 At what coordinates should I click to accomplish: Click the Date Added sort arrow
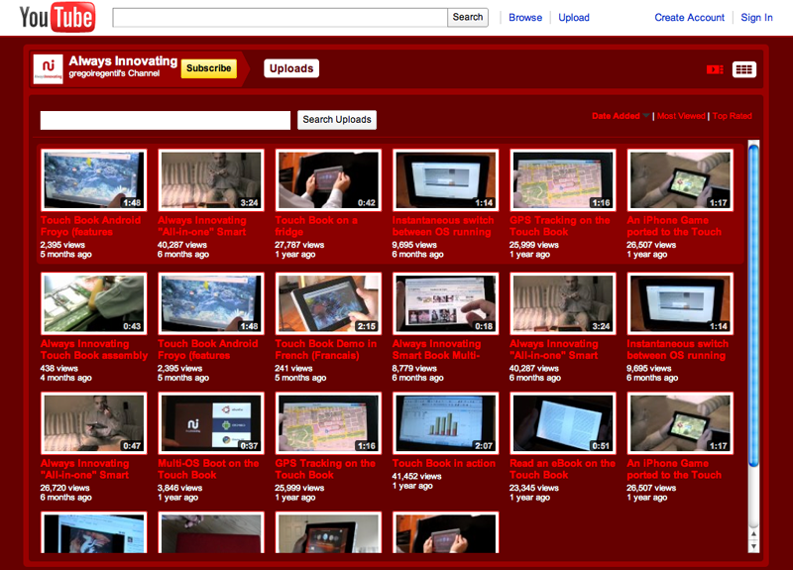pos(646,116)
